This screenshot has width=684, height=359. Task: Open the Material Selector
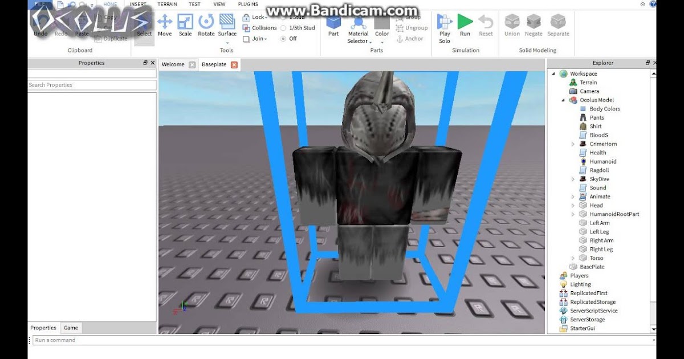coord(358,30)
